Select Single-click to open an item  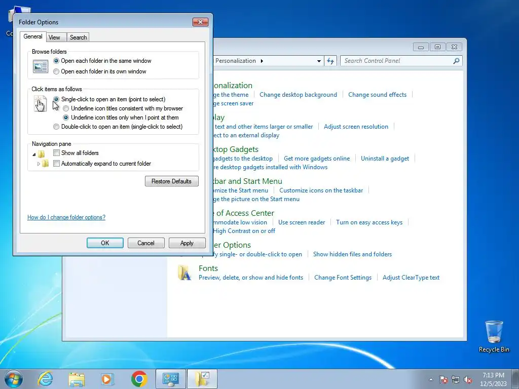109,99
